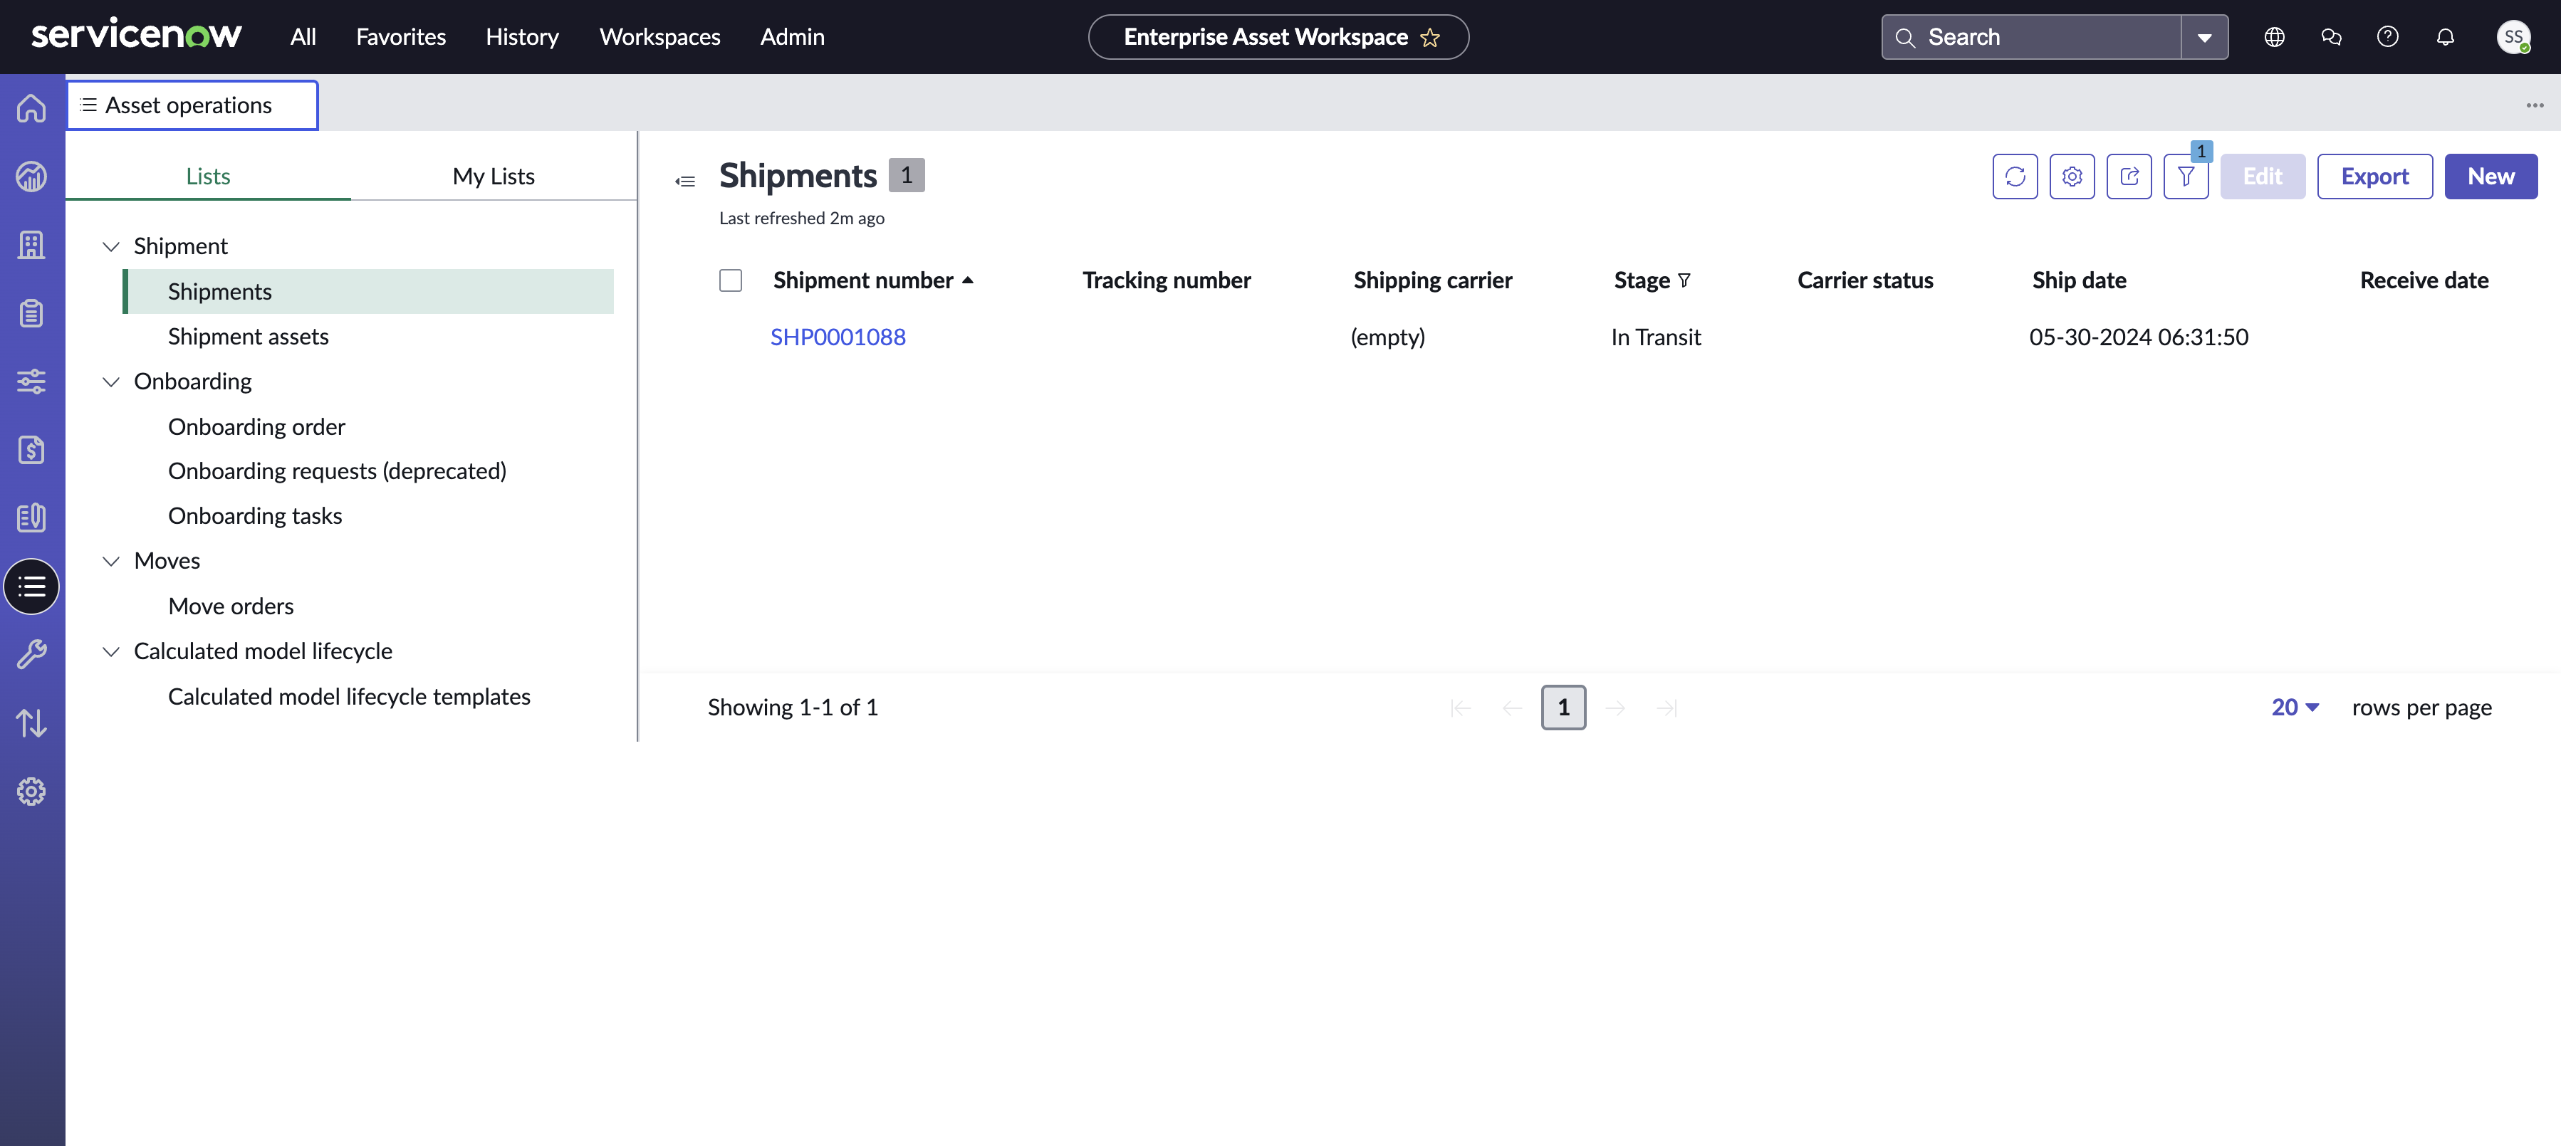Open shipment SHP0001088 link
Image resolution: width=2561 pixels, height=1146 pixels.
tap(838, 337)
